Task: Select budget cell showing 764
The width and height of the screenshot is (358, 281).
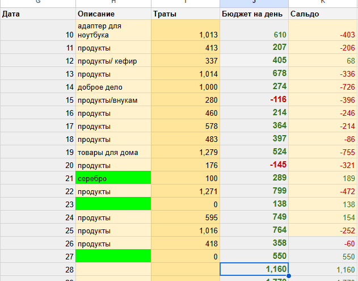Action: [x=254, y=230]
